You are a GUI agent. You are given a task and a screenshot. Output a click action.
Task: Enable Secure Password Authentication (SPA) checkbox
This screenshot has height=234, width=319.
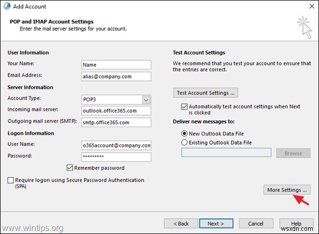[x=11, y=181]
